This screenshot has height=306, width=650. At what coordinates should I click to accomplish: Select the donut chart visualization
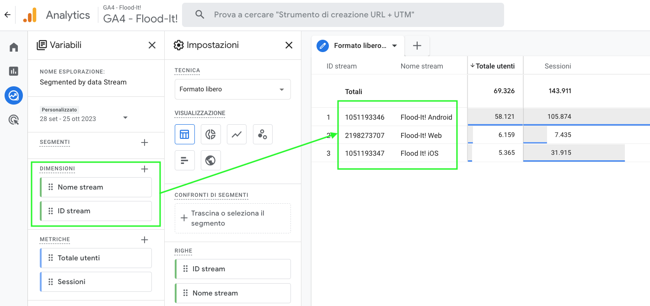[210, 134]
